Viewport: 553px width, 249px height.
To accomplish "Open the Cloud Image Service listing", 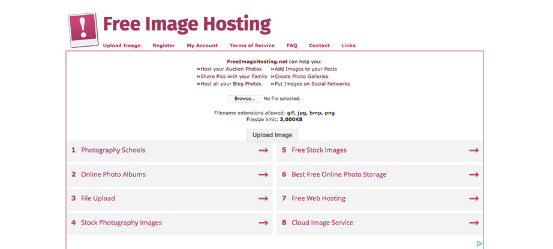I will 379,223.
